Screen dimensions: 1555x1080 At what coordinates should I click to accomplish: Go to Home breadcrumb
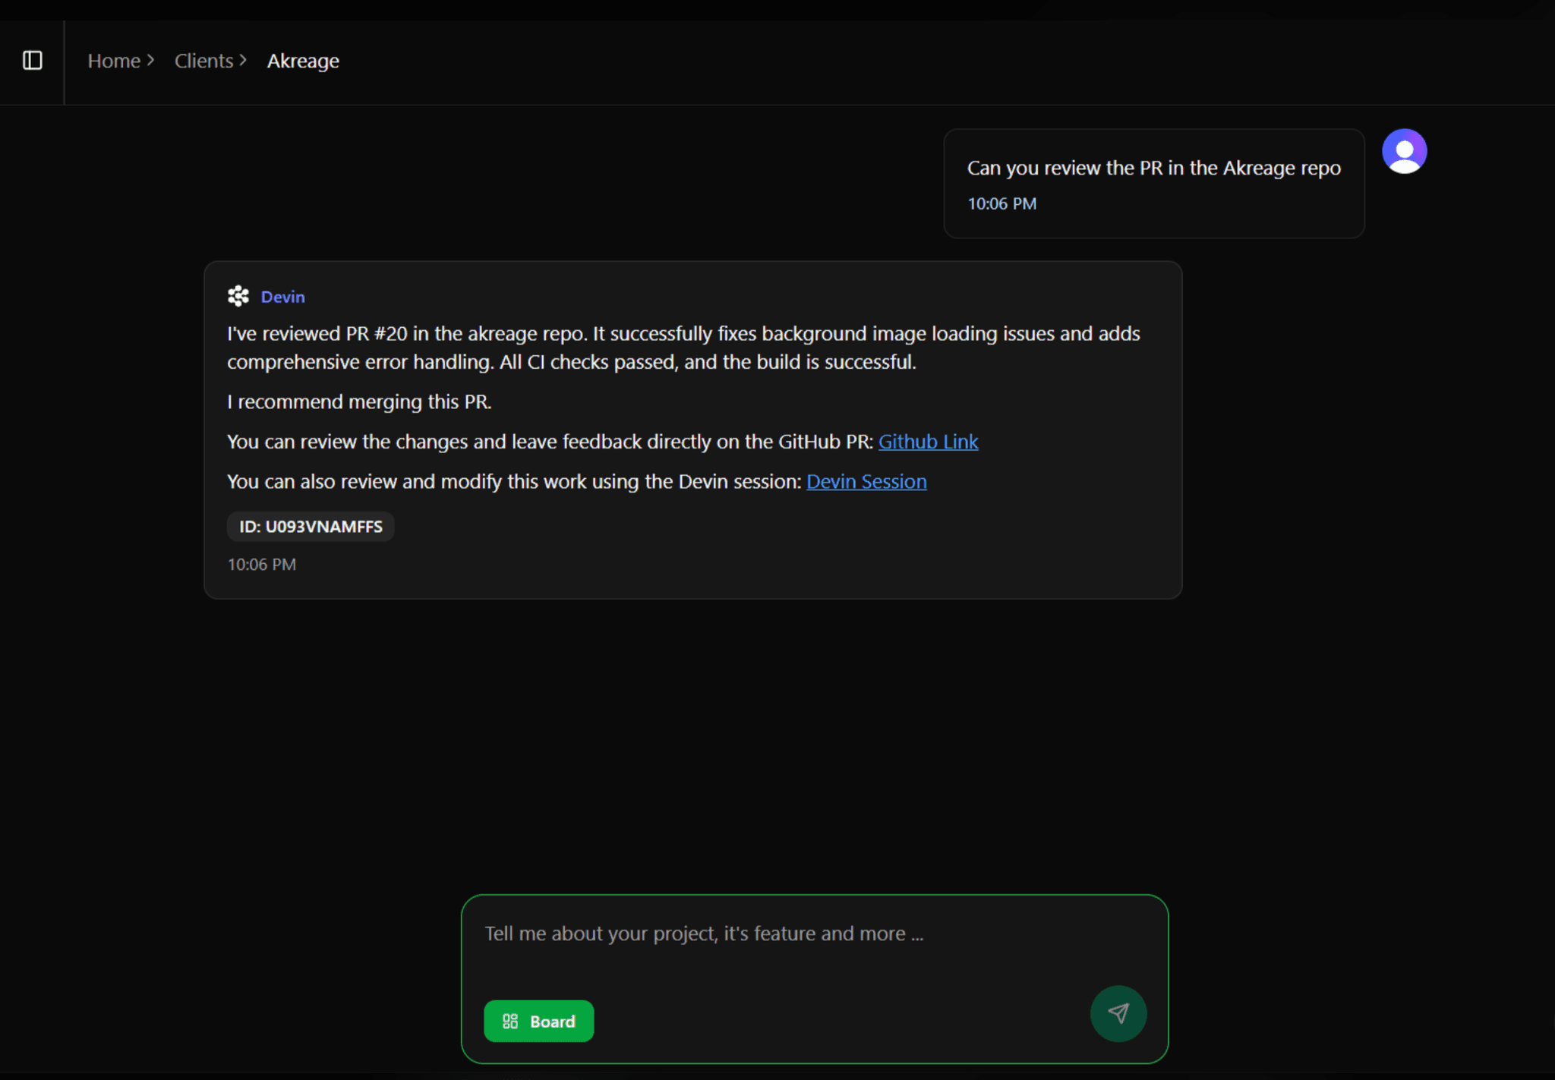(114, 61)
